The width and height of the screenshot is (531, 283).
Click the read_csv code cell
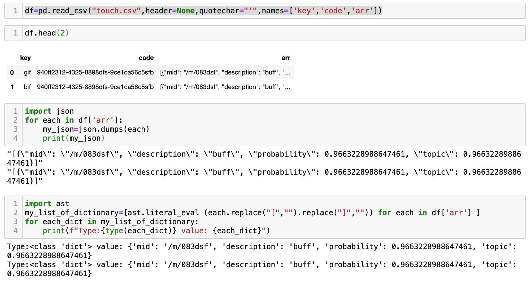coord(265,11)
